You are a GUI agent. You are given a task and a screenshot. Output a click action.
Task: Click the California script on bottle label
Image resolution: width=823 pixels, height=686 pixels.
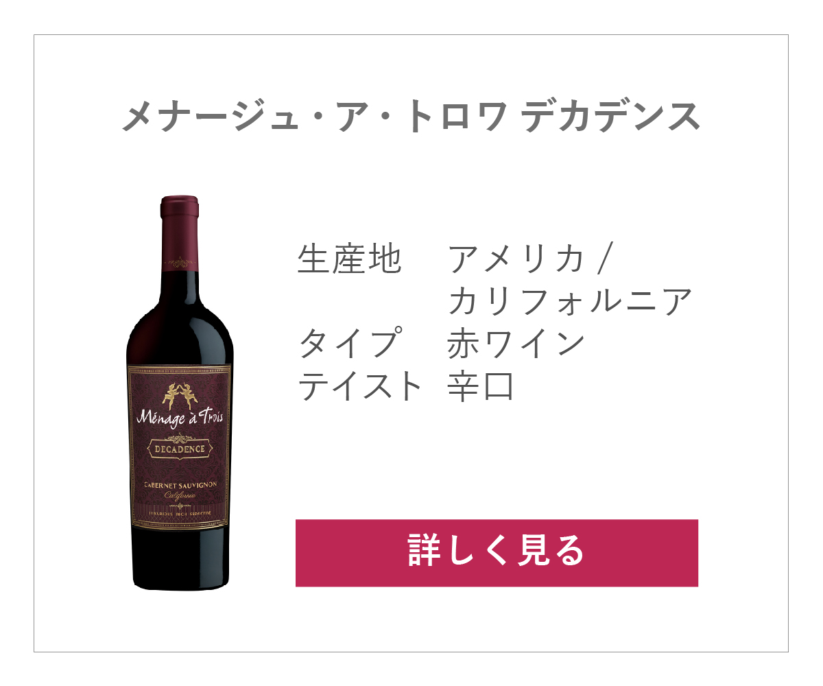[x=180, y=495]
